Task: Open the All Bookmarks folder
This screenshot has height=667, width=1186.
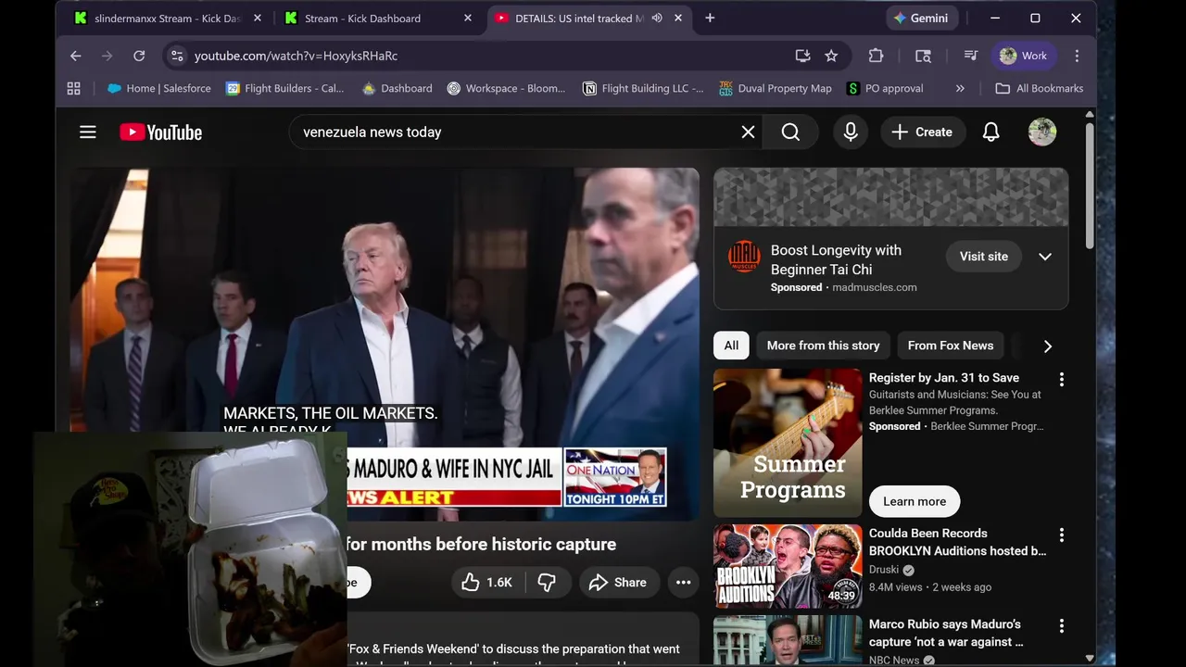Action: pyautogui.click(x=1039, y=88)
